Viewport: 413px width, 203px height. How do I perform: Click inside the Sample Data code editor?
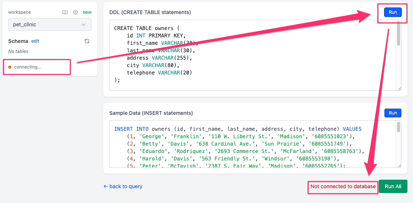(242, 144)
